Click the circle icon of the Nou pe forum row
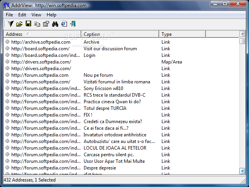The height and width of the screenshot is (187, 249). pos(7,75)
